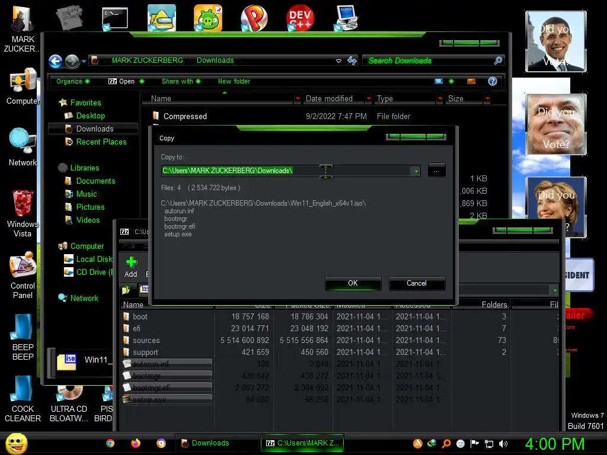
Task: Open the Dev-C++ desktop shortcut
Action: [300, 18]
